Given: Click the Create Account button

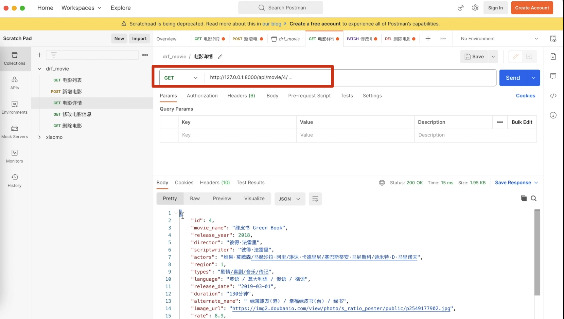Looking at the screenshot, I should (x=532, y=8).
